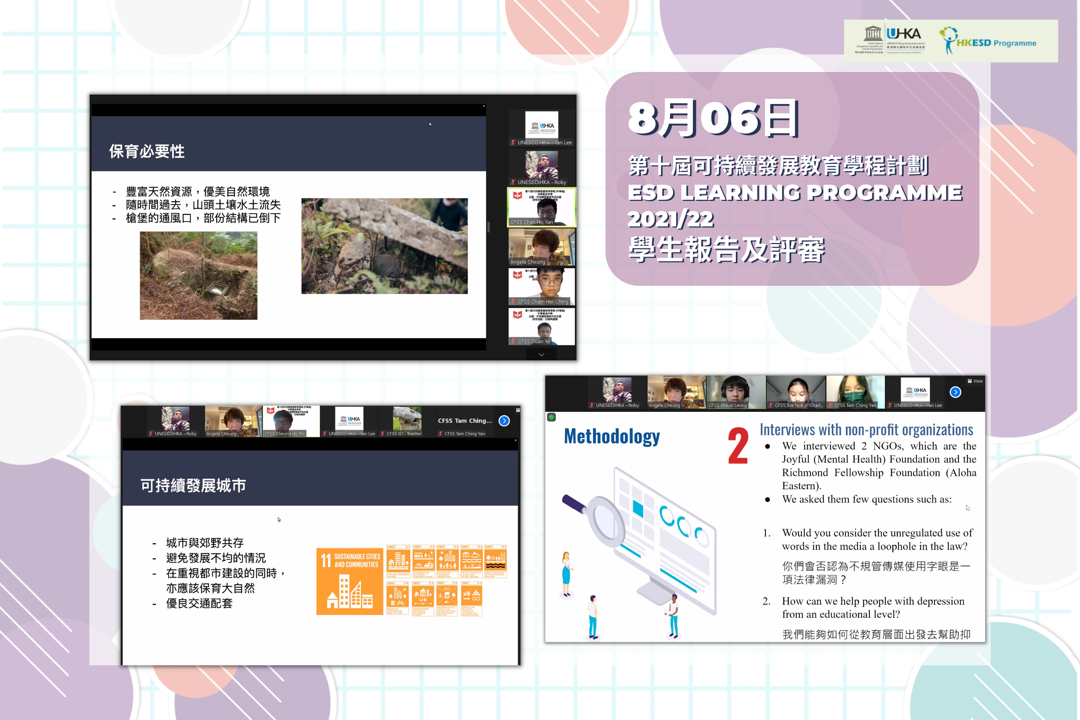Click SDG Target 11-B inclusion policies tile
Screen dimensions: 1080x720
coord(447,598)
